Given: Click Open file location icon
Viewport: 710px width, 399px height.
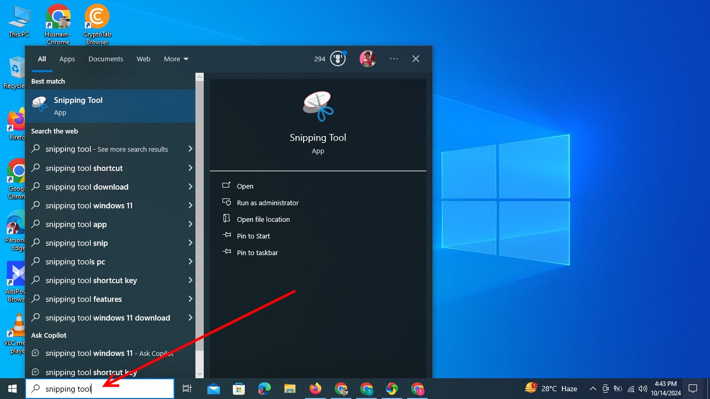Looking at the screenshot, I should pos(226,219).
